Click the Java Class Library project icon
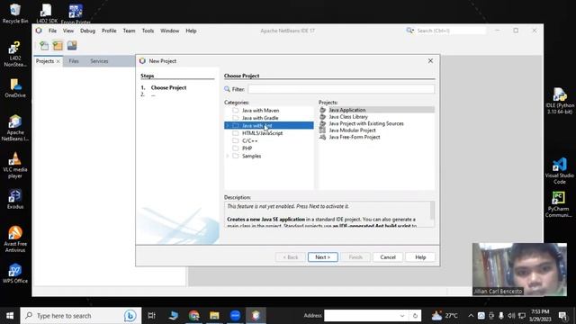Screen dimensions: 576x324 coord(322,116)
